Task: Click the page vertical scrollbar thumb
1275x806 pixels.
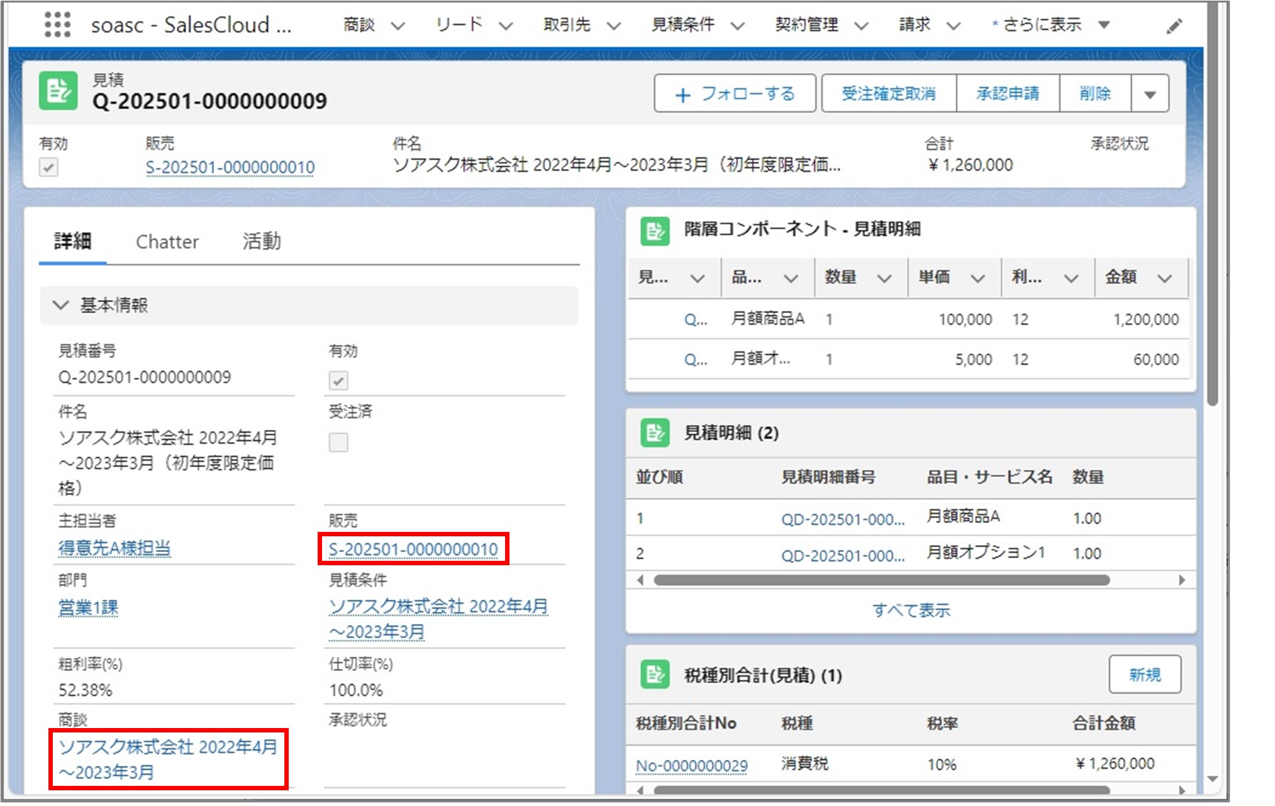Action: [x=1213, y=204]
